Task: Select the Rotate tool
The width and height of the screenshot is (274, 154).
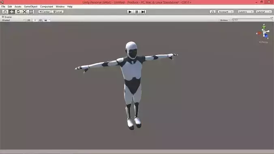Action: click(x=18, y=12)
